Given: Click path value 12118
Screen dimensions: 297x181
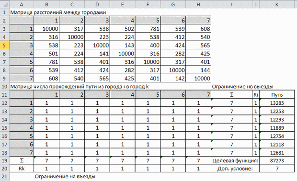Looking at the screenshot, I should coord(277,145).
